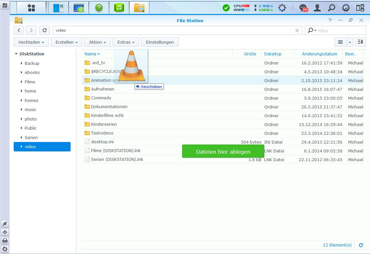
Task: Toggle the sort order button
Action: pyautogui.click(x=360, y=42)
